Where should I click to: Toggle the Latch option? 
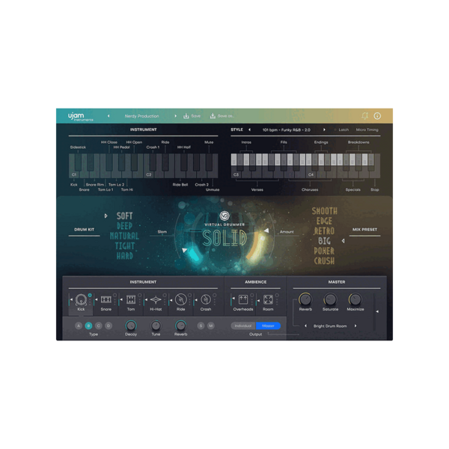[x=342, y=129]
